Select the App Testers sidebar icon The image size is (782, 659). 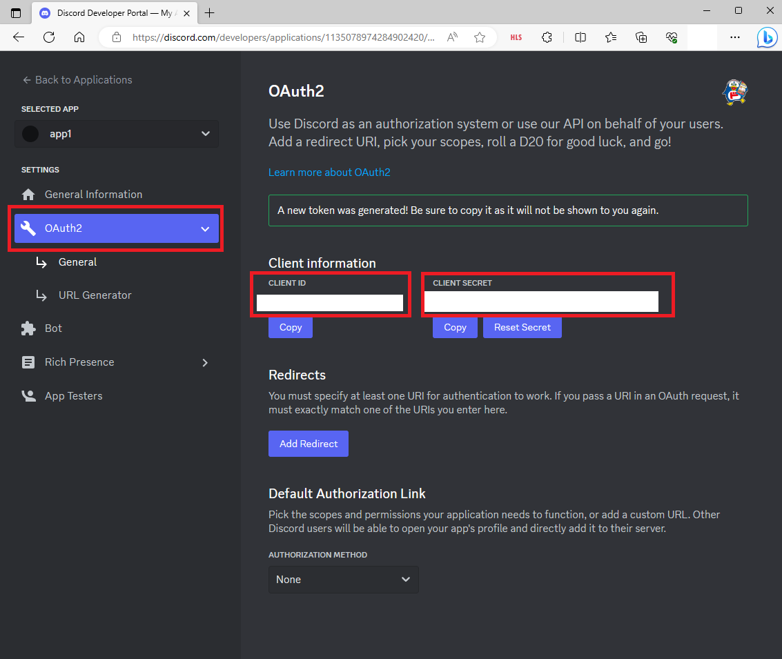coord(28,395)
